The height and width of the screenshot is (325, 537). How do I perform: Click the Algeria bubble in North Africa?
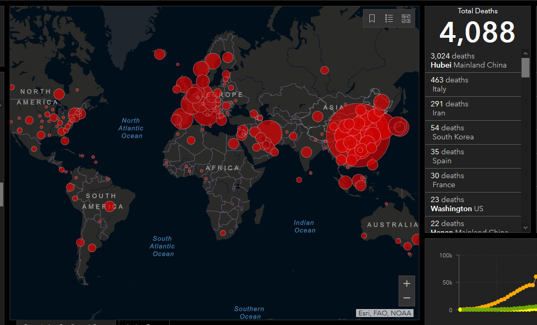click(191, 140)
